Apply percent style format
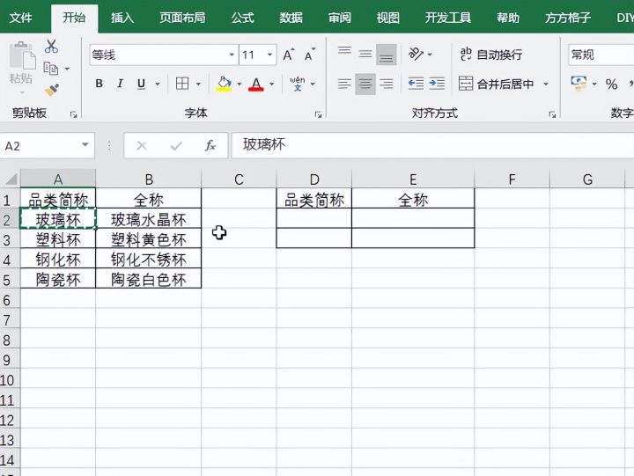Viewport: 634px width, 476px height. coord(611,84)
